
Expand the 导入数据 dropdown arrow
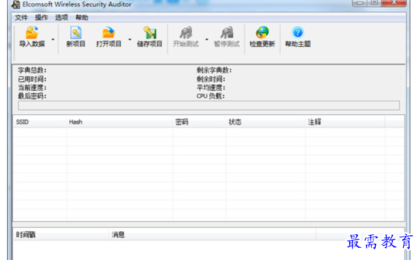[x=53, y=39]
